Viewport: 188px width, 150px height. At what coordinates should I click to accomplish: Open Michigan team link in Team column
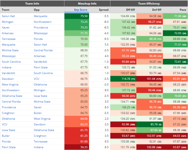[x=8, y=22]
